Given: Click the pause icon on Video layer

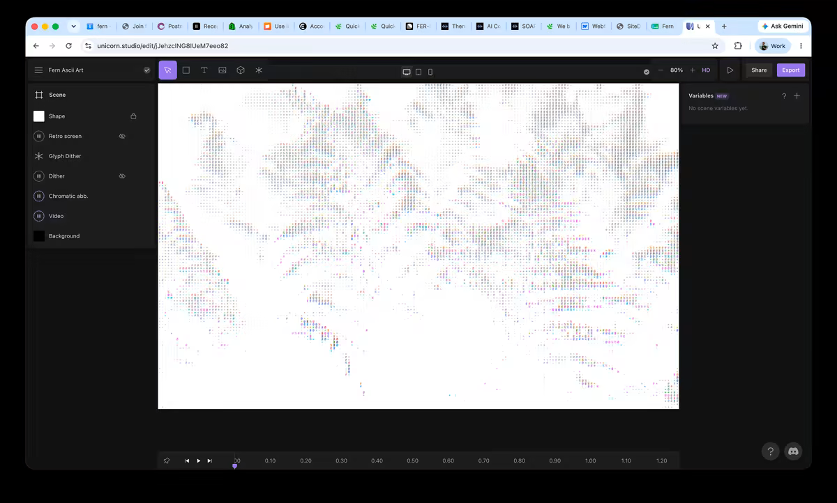Looking at the screenshot, I should [x=39, y=216].
